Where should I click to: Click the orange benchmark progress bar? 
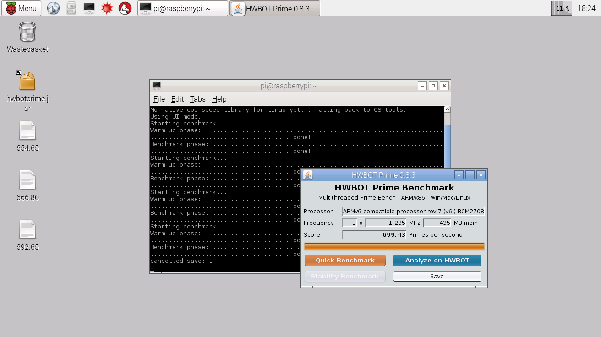[x=394, y=247]
